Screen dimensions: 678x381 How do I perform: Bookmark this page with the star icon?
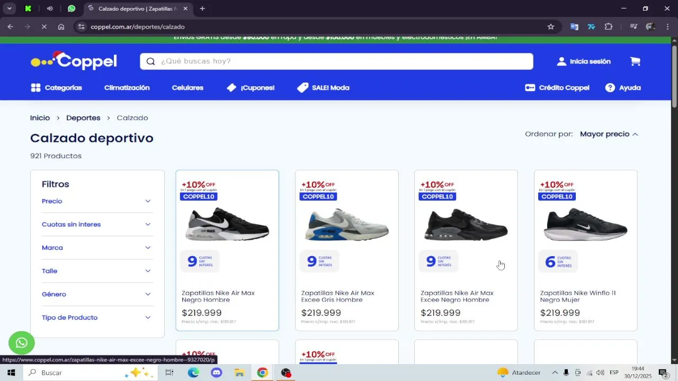pos(551,26)
